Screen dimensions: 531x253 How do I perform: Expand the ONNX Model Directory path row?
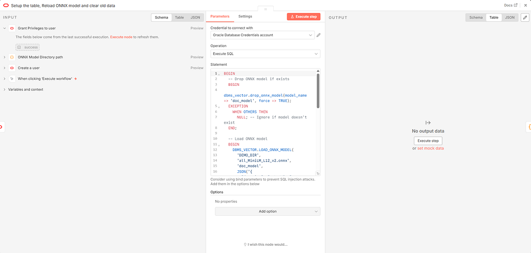4,57
